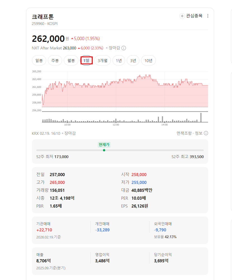Click the 2026.02.19.기준 date note

click(x=49, y=237)
